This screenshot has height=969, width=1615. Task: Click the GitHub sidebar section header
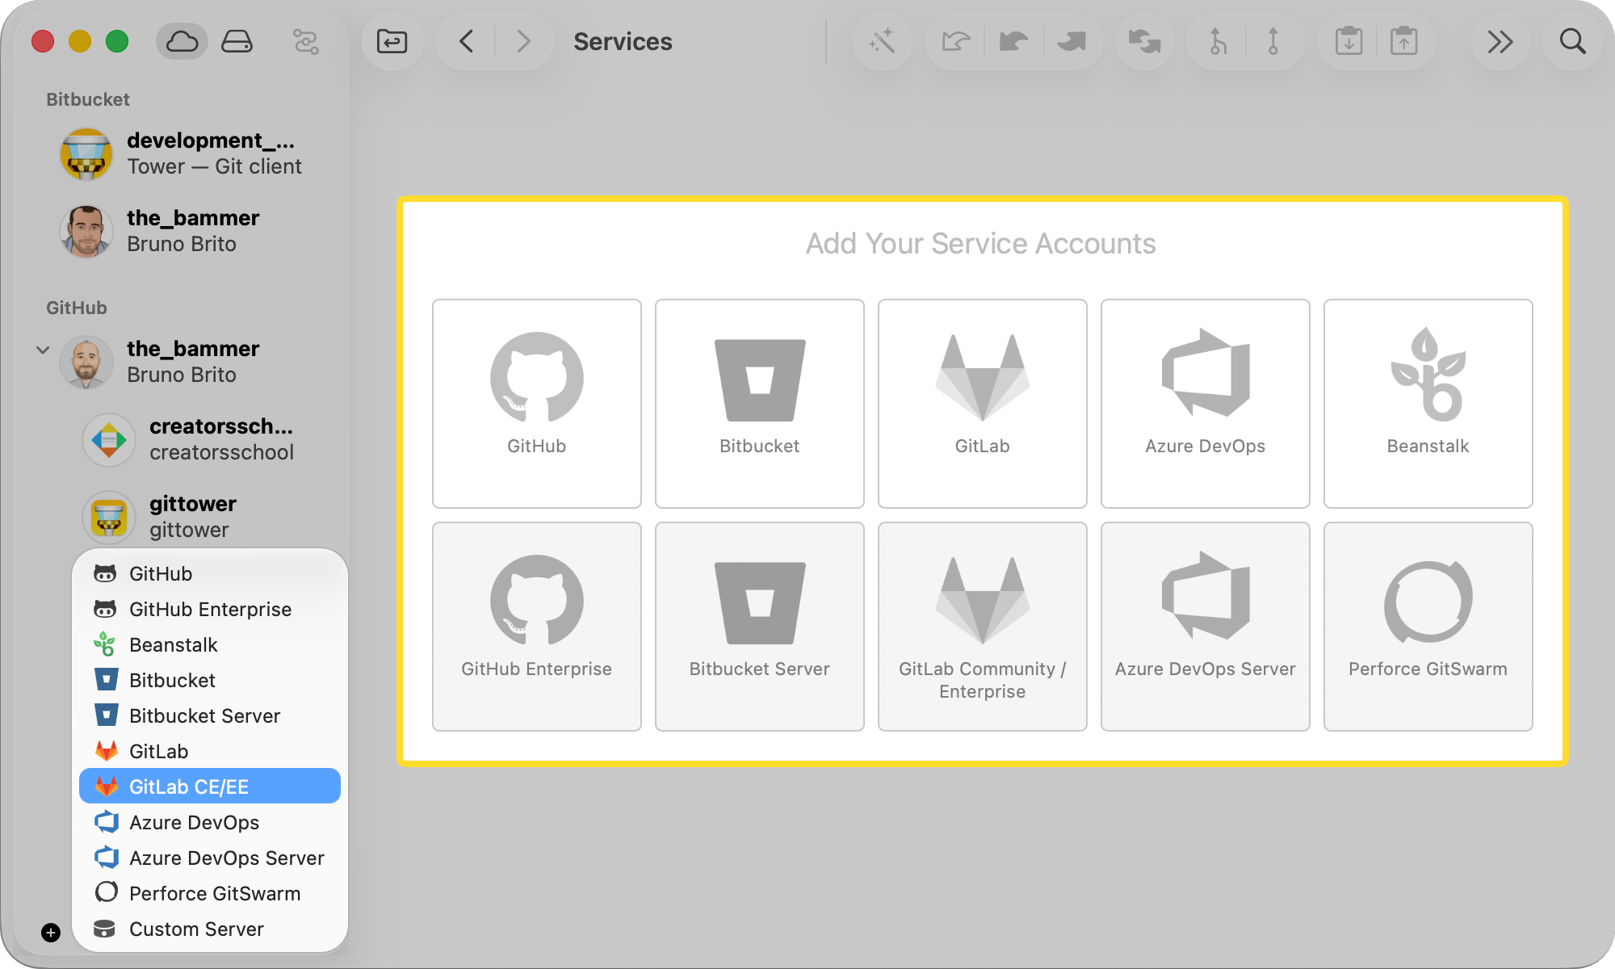[x=77, y=308]
